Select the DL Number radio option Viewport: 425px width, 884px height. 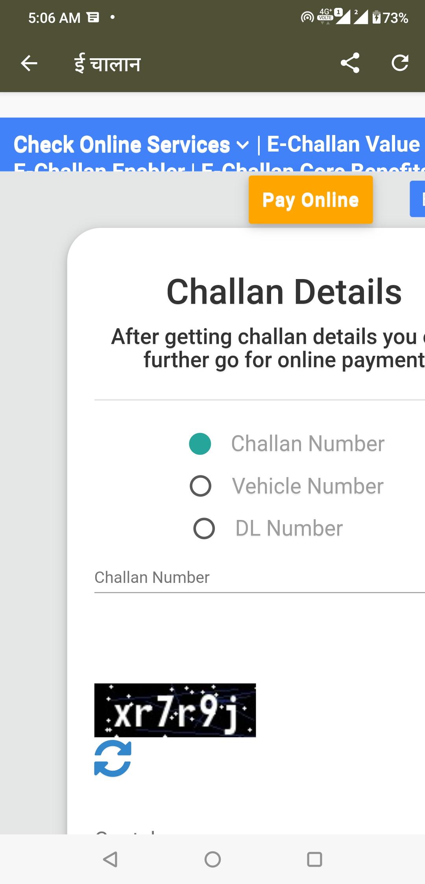pyautogui.click(x=204, y=528)
